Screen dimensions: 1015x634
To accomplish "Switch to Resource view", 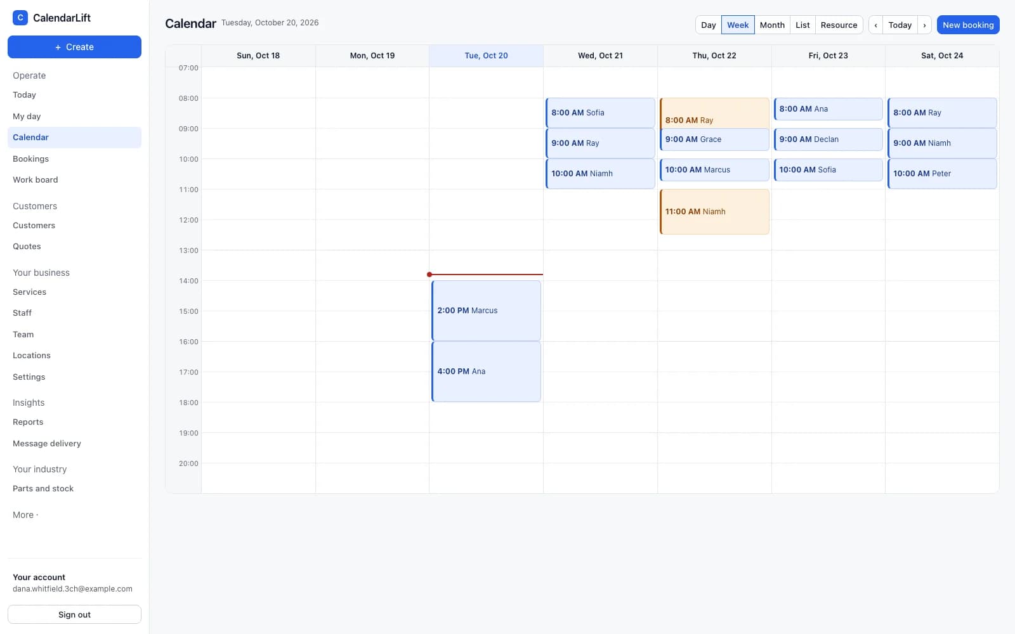I will click(x=839, y=25).
